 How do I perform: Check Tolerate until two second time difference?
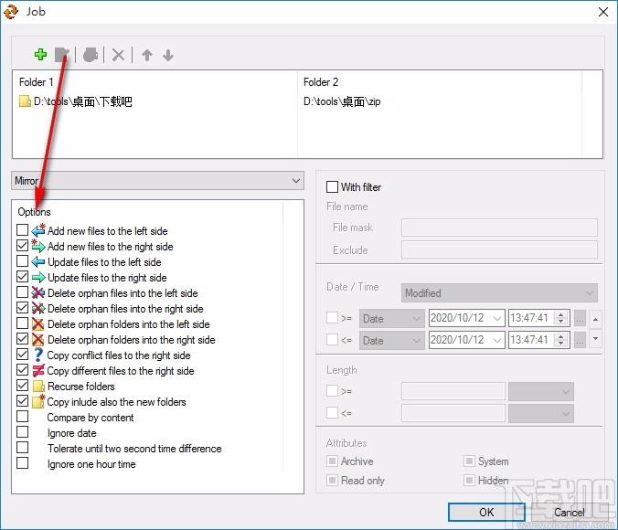tap(23, 447)
